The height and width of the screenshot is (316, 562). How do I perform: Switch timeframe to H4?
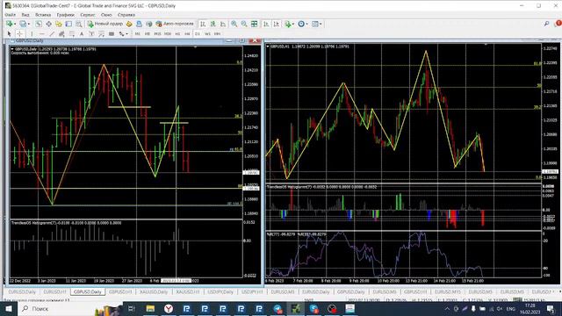tap(187, 33)
